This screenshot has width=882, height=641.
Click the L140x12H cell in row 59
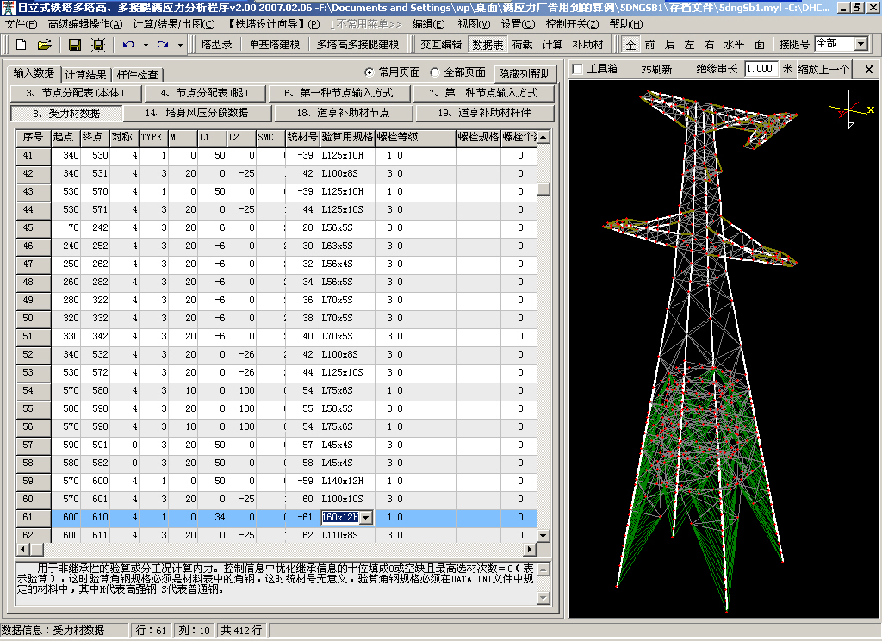pos(346,481)
